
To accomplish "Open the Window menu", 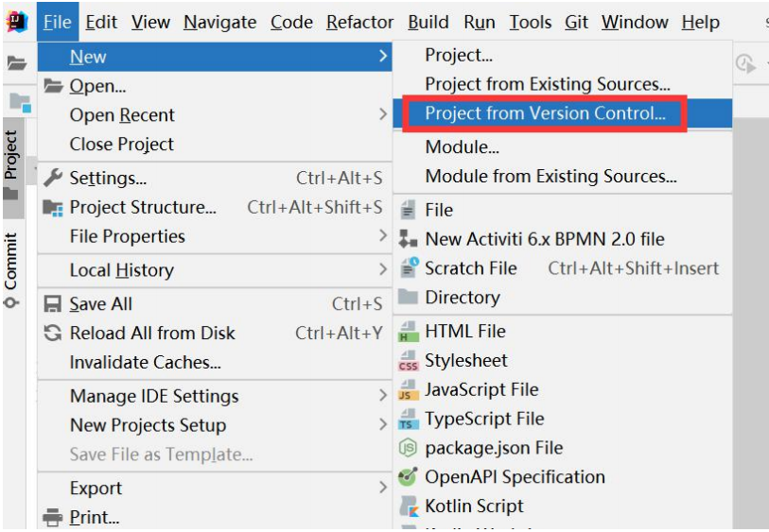I will (x=635, y=22).
